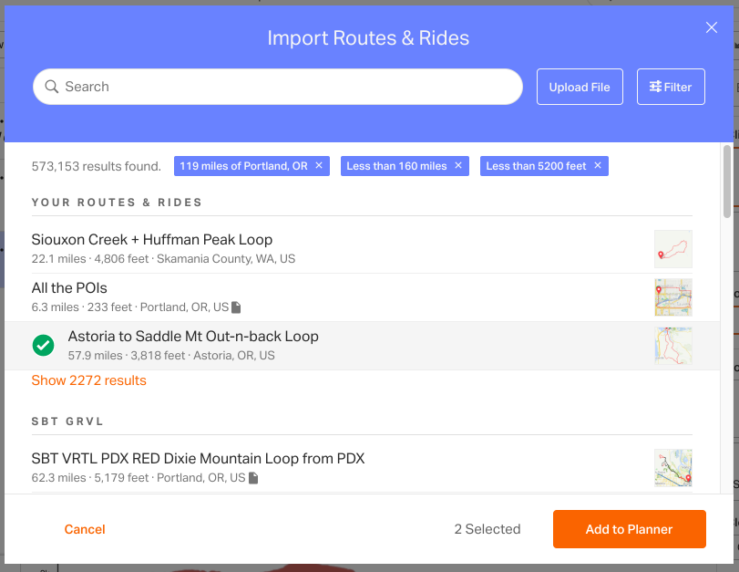
Task: Click Add to Planner
Action: coord(629,529)
